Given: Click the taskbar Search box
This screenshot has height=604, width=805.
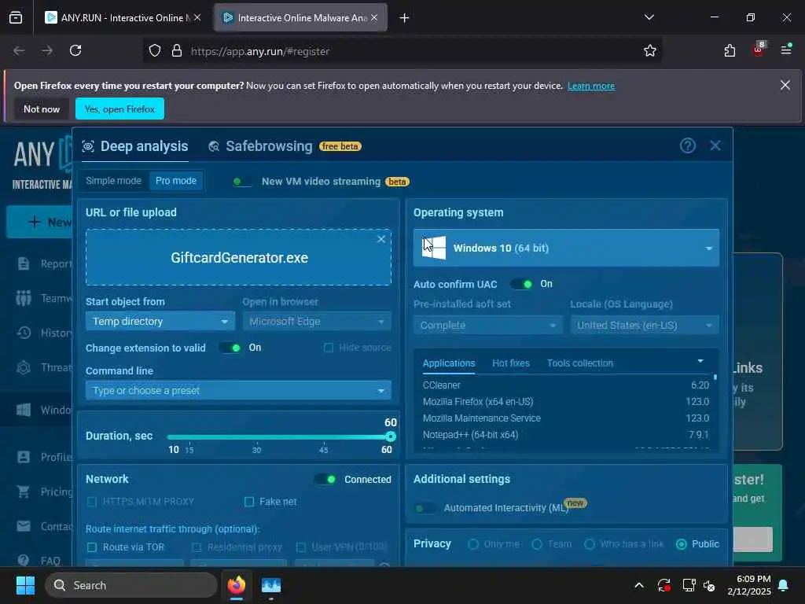Looking at the screenshot, I should click(131, 585).
